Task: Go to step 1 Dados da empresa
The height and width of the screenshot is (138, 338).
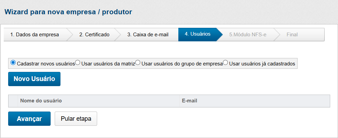Action: (x=34, y=35)
